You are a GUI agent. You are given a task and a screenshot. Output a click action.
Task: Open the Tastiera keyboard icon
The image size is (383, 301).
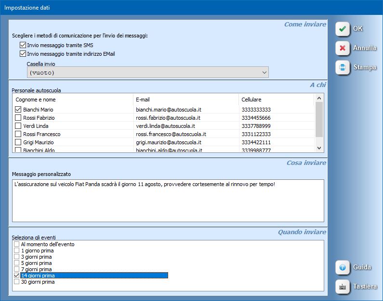click(343, 287)
